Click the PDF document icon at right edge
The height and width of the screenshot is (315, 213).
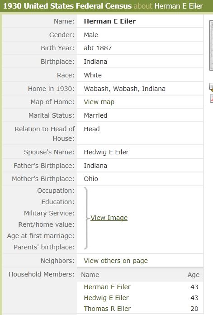[x=211, y=99]
